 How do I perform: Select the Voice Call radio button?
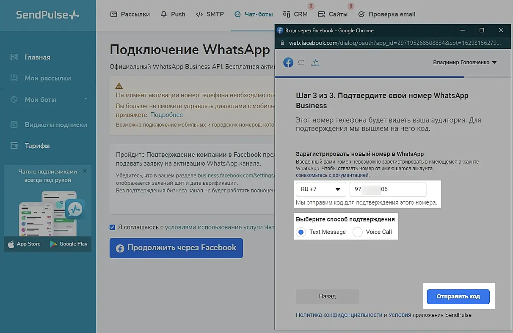(358, 232)
